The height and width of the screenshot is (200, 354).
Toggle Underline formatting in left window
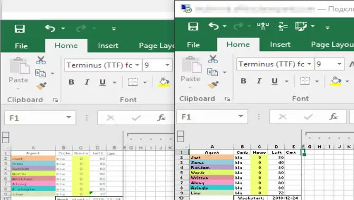tap(103, 82)
